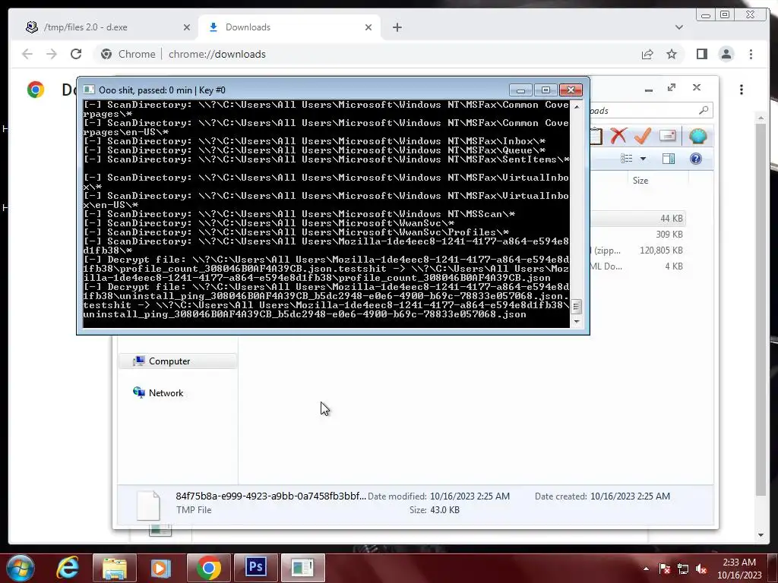Open Chrome side panel button
The width and height of the screenshot is (778, 583).
701,54
